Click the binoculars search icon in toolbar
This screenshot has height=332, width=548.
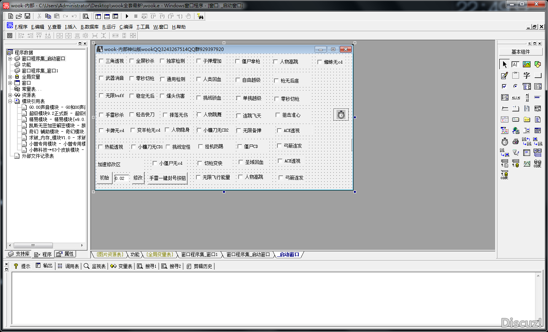click(201, 16)
